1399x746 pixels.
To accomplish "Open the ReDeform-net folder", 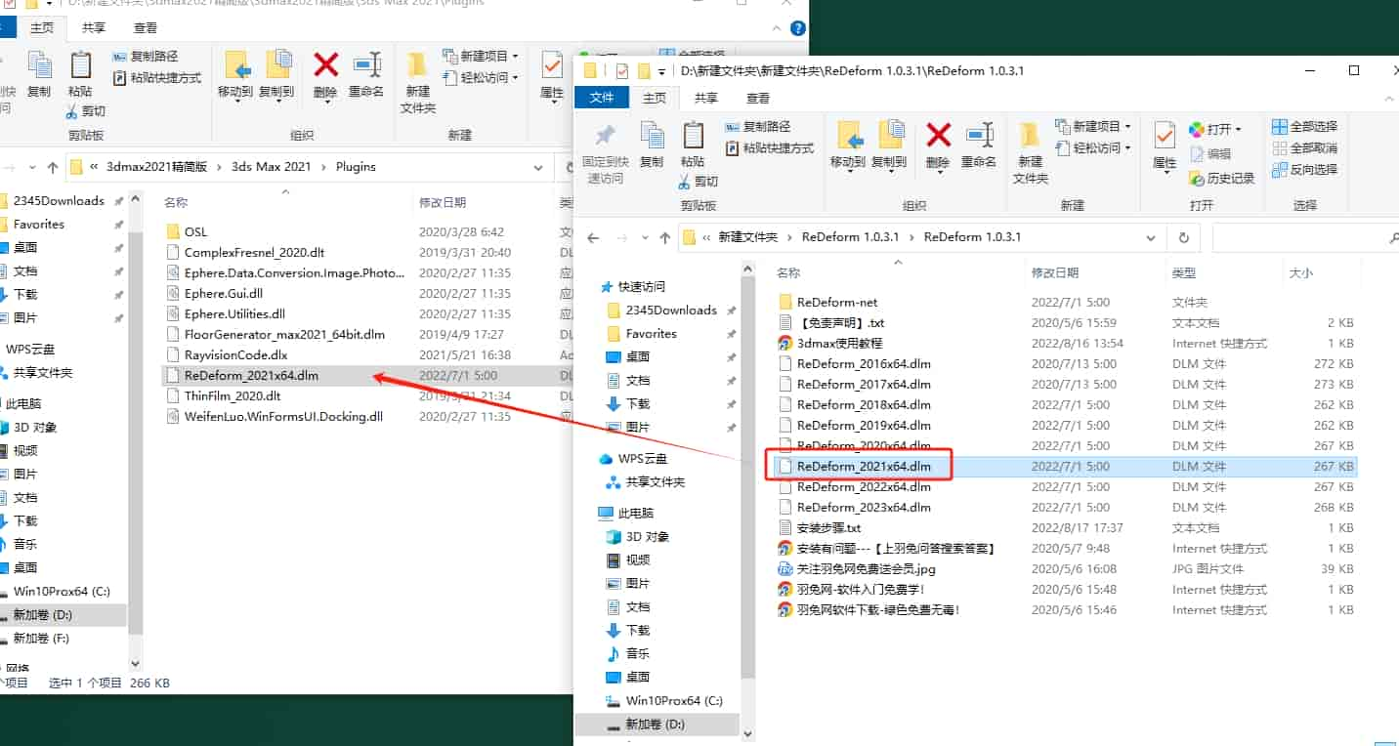I will [x=837, y=303].
